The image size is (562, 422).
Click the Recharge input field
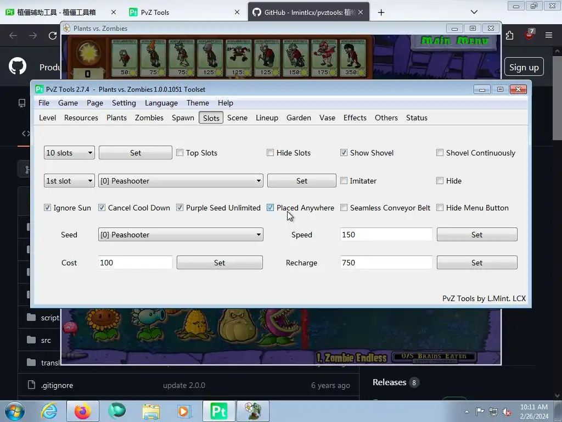[386, 263]
